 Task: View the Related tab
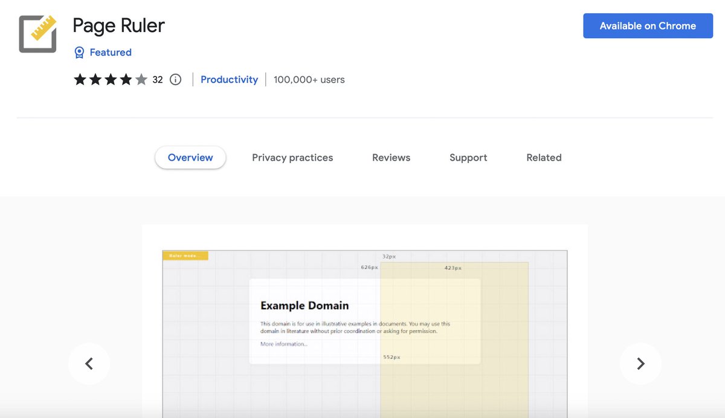coord(543,157)
